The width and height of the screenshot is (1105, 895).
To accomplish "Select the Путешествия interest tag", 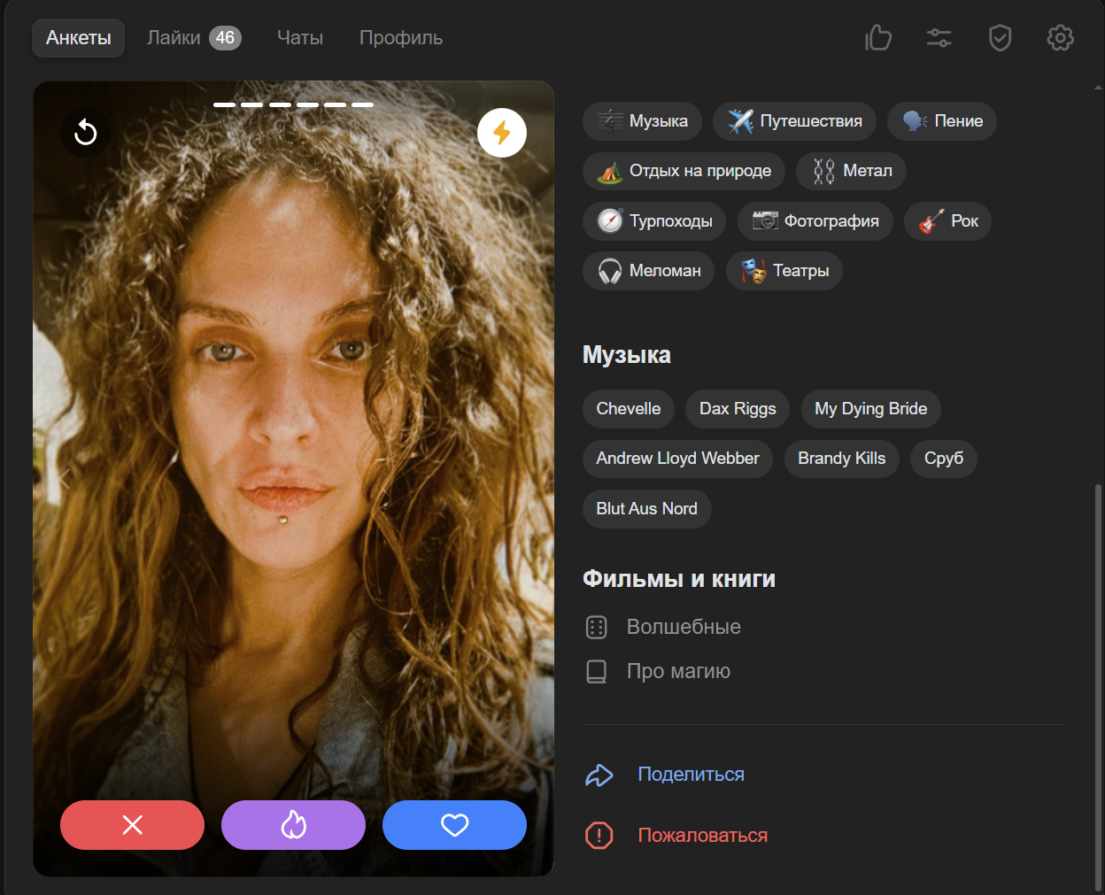I will [794, 121].
